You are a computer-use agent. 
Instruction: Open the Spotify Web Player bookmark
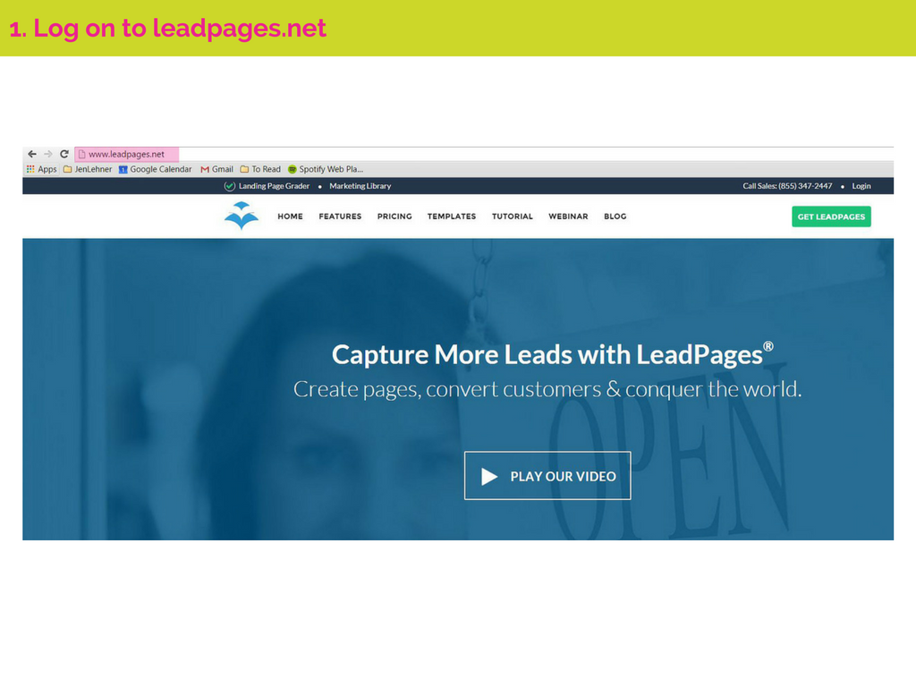[326, 169]
